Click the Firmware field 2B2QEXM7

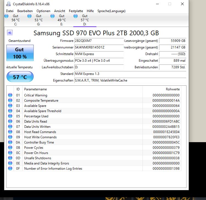point(99,41)
